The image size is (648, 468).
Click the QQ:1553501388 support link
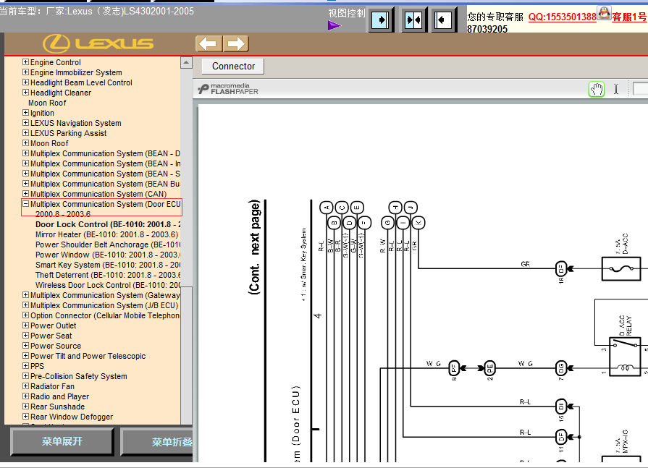[x=562, y=17]
